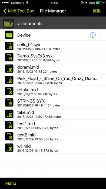The image size is (106, 189).
Task: Select the STRINGS.SYX file icon
Action: [9, 102]
